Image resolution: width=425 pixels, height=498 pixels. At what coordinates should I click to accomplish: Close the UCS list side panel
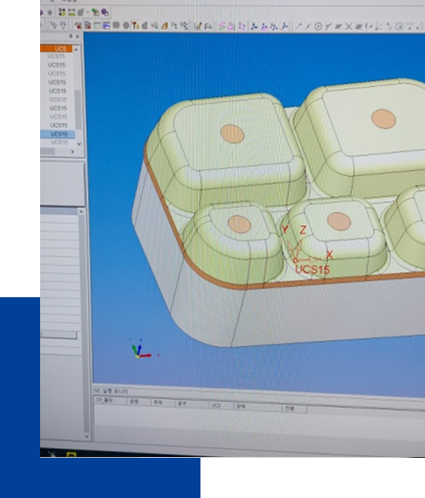pyautogui.click(x=78, y=36)
